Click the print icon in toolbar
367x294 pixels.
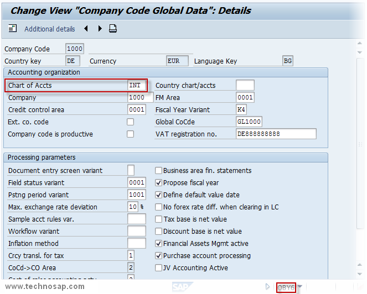pyautogui.click(x=113, y=29)
